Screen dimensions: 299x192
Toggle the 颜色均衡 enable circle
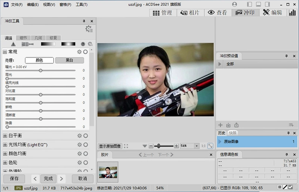[86, 154]
